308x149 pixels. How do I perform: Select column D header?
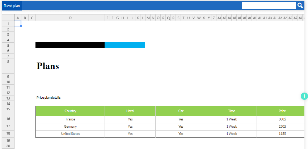tap(70, 18)
